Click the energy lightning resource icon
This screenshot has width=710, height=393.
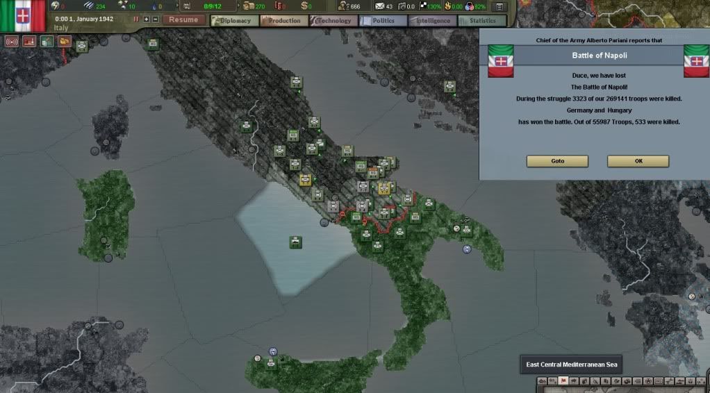[x=55, y=6]
